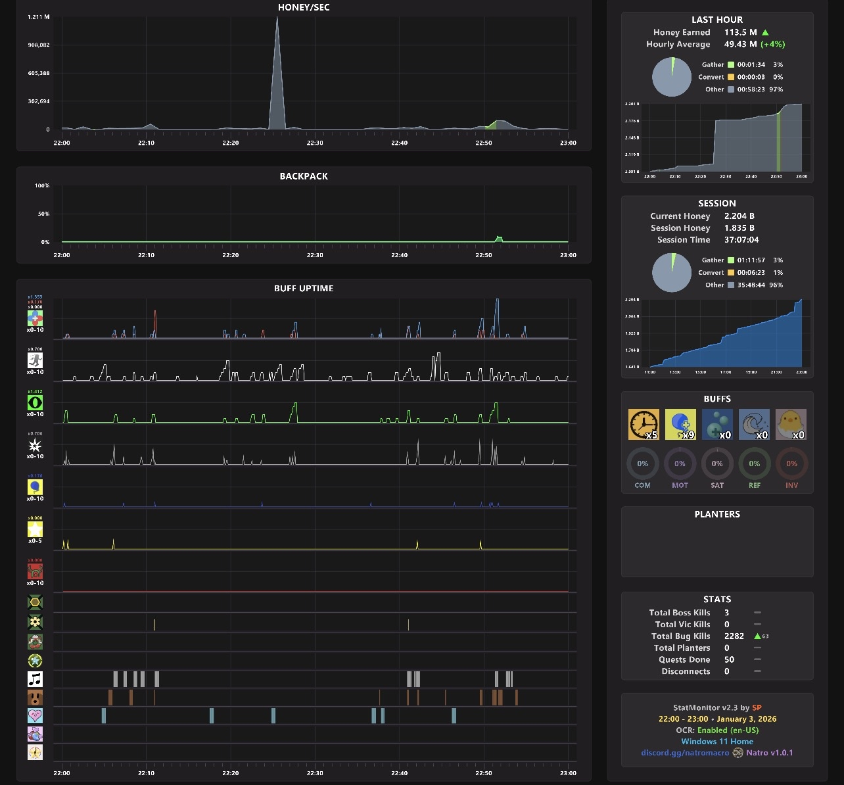
Task: Click the red ring mark buff icon
Action: 35,641
